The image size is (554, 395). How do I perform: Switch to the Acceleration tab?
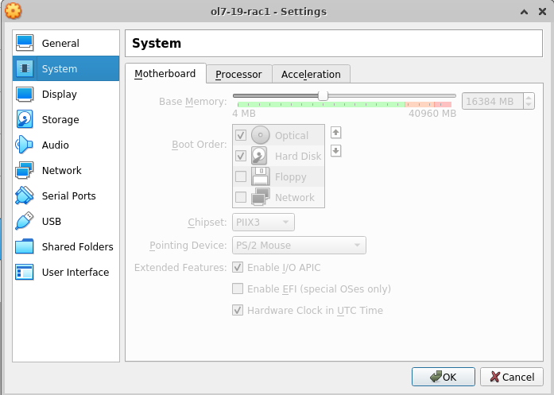coord(311,74)
